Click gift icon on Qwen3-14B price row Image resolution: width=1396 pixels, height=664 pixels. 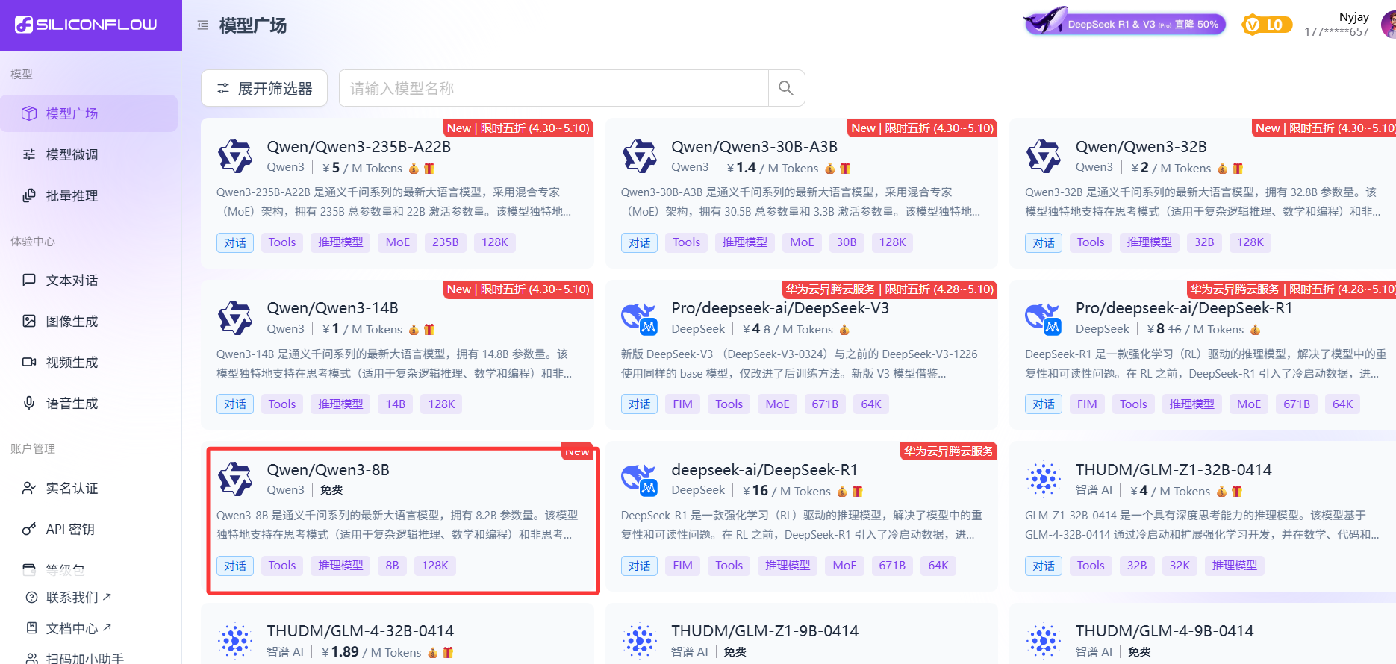coord(429,329)
